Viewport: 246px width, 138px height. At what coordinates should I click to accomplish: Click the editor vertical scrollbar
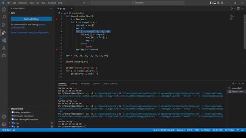point(245,32)
